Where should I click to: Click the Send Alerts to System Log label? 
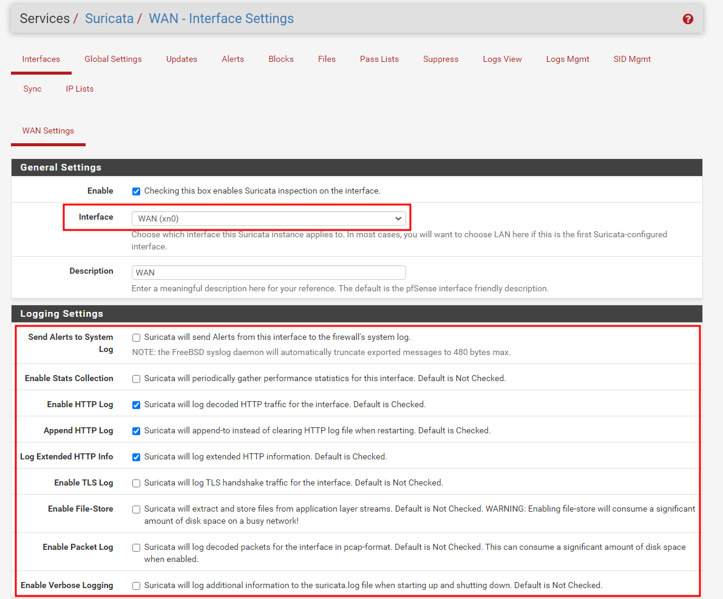pyautogui.click(x=70, y=343)
